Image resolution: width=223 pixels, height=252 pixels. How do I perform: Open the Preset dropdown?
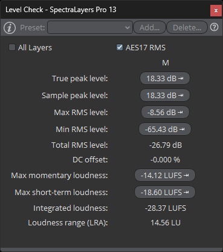pos(90,27)
